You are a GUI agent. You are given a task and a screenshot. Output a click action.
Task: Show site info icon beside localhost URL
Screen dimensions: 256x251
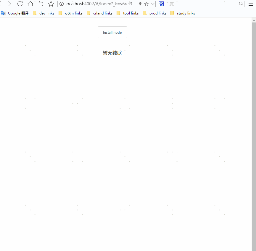pos(62,4)
